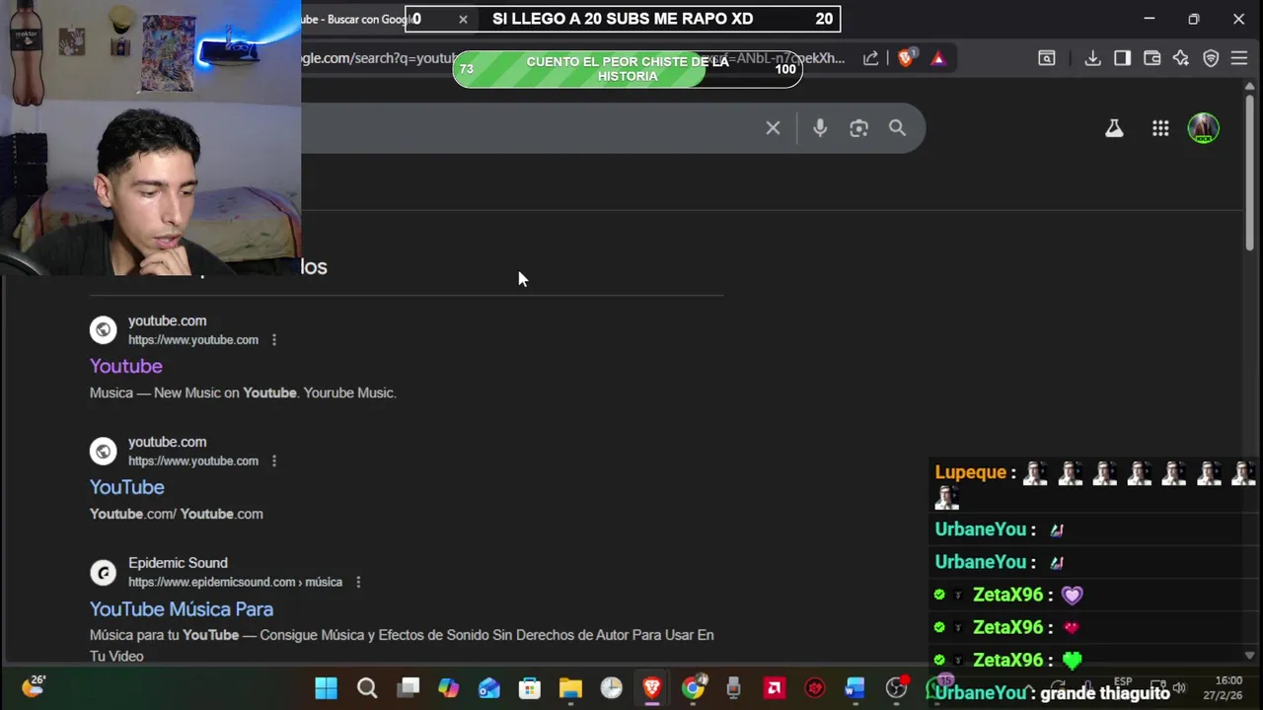Screen dimensions: 1263x710
Task: Click the ESP language indicator
Action: point(1123,682)
